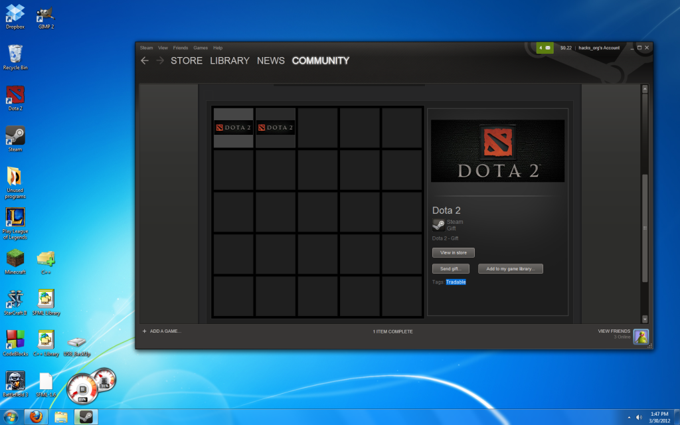Viewport: 680px width, 425px height.
Task: Select the Tradable tag
Action: pyautogui.click(x=456, y=282)
